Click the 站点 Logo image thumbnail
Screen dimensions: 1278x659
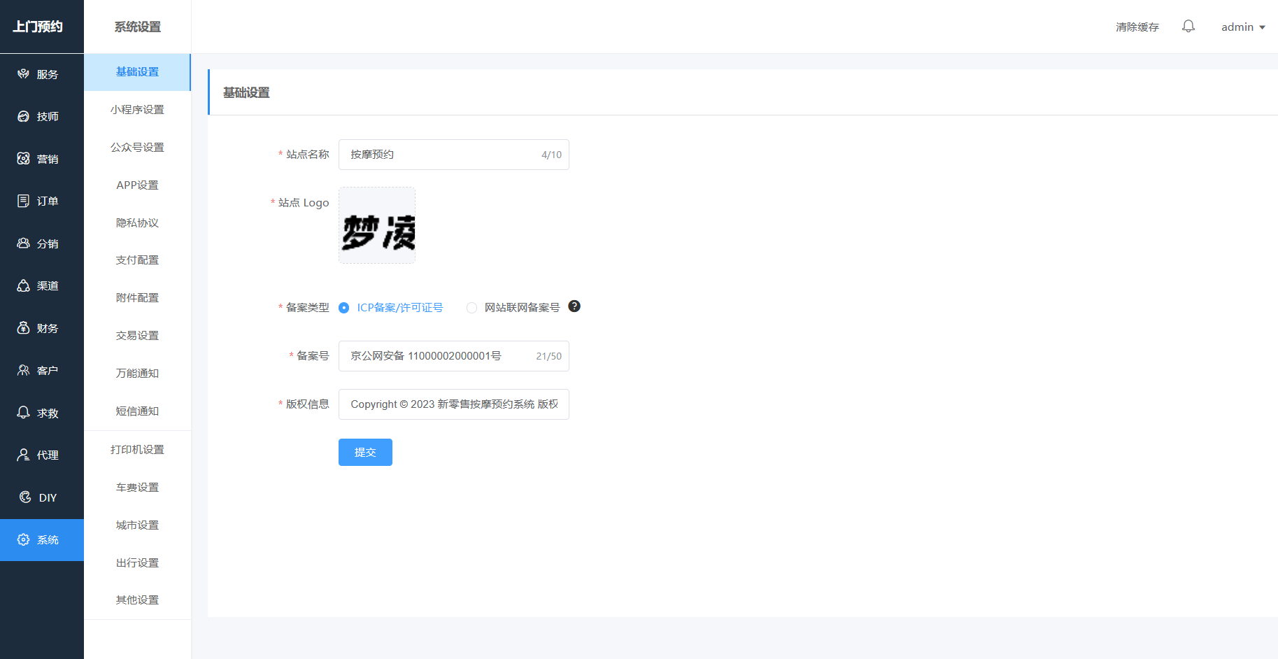377,225
